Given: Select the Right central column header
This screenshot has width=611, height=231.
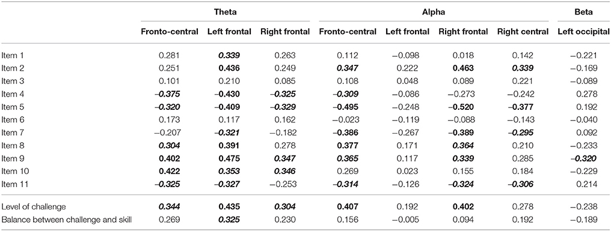Looking at the screenshot, I should pos(523,31).
